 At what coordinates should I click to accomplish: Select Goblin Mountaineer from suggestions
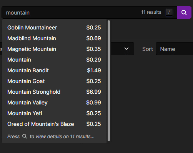(54, 28)
